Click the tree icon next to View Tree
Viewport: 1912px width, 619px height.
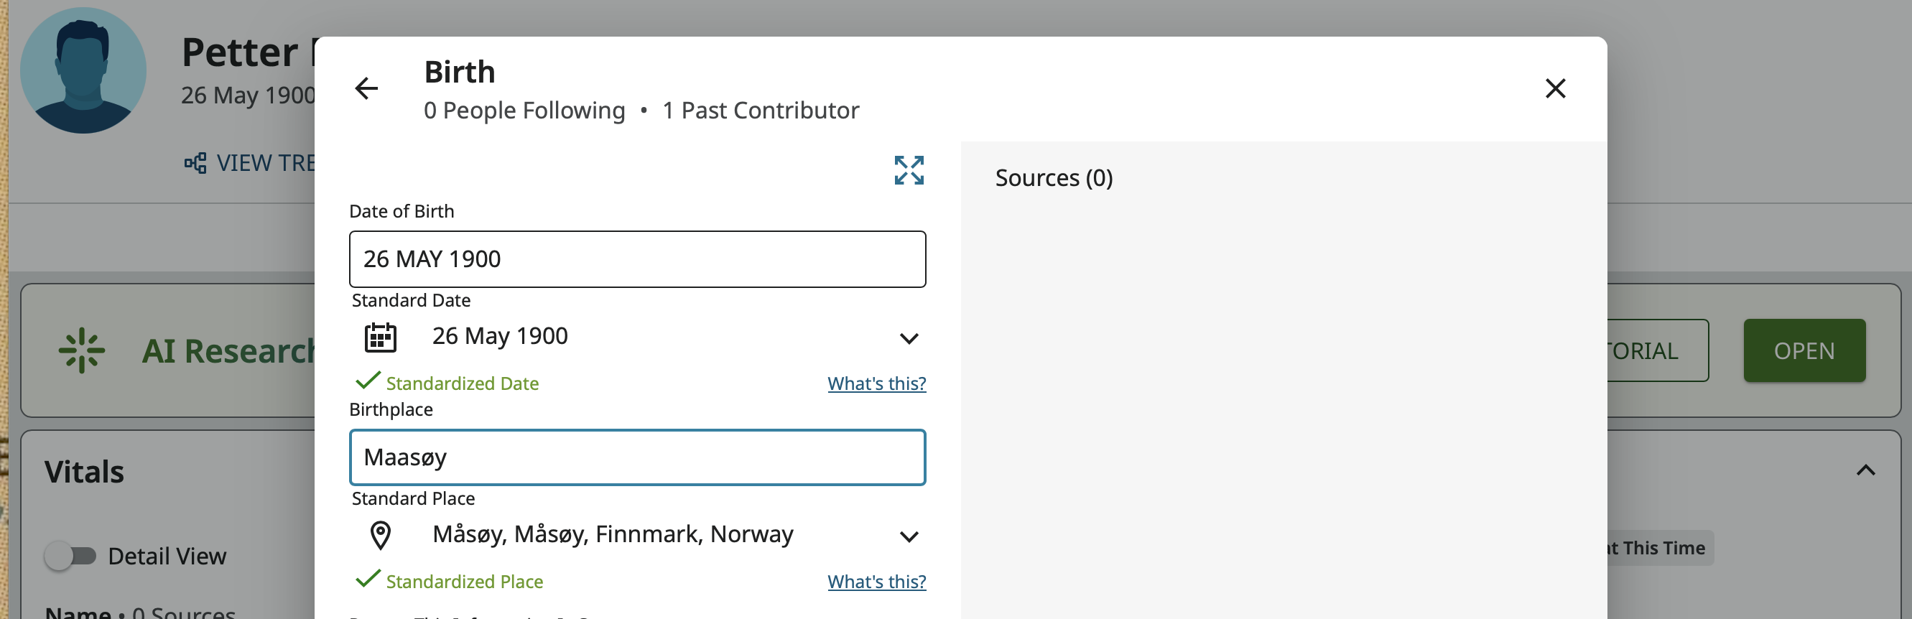tap(195, 163)
